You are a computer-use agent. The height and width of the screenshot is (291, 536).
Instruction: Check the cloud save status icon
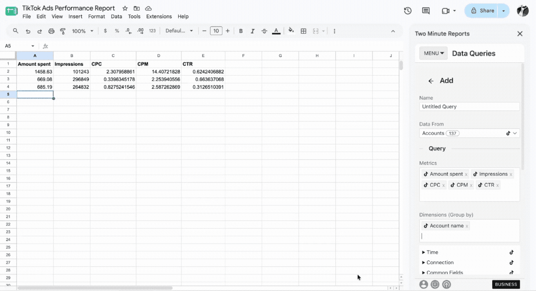coord(149,8)
